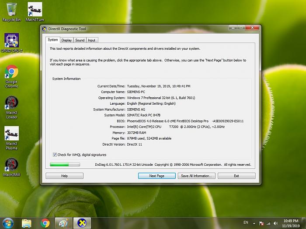Close the DirectX Diagnostic Tool window
306x229 pixels.
click(x=252, y=28)
